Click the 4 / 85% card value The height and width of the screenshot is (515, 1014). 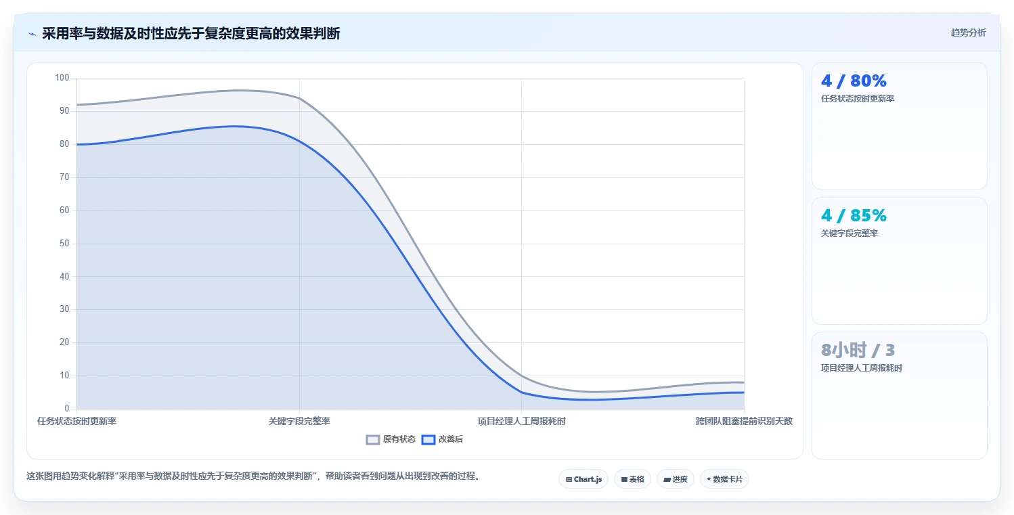[x=854, y=216]
